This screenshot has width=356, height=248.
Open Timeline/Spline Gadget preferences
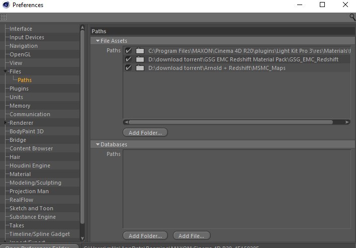point(40,234)
